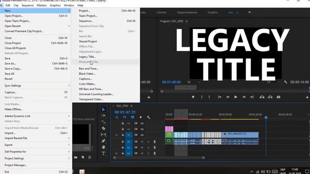Viewport: 310px width, 174px height.
Task: Step back one frame in program monitor
Action: [228, 97]
